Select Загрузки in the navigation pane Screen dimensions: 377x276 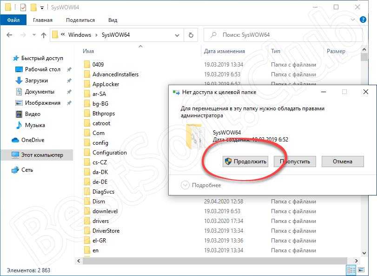tap(32, 81)
